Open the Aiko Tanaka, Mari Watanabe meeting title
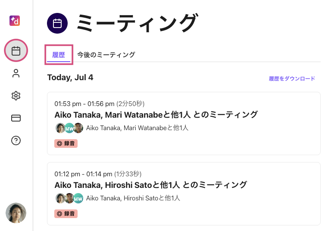This screenshot has height=231, width=334. (156, 115)
